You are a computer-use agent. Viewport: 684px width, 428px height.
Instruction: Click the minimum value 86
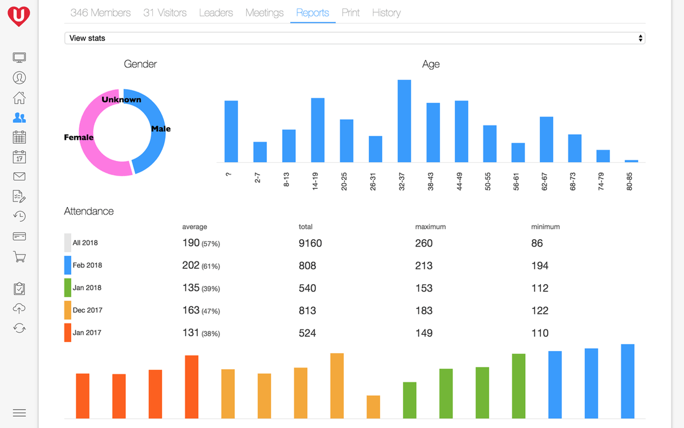537,243
